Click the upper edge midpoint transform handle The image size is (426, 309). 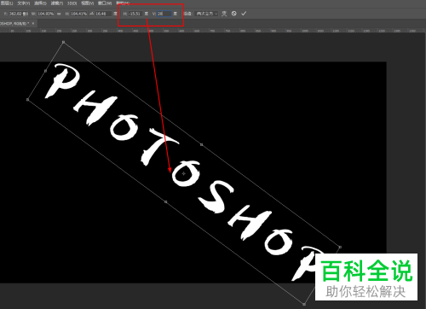202,145
